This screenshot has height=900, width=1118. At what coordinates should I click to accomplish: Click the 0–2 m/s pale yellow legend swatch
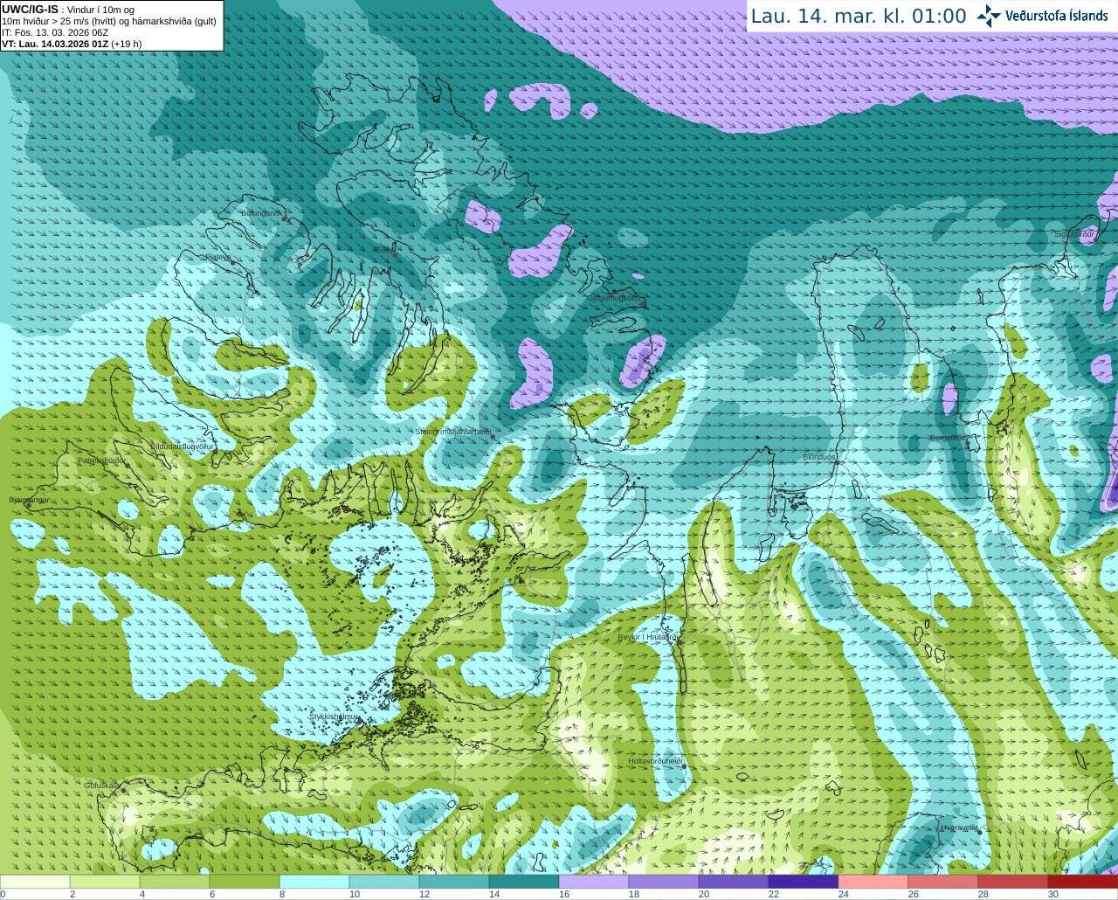[35, 882]
